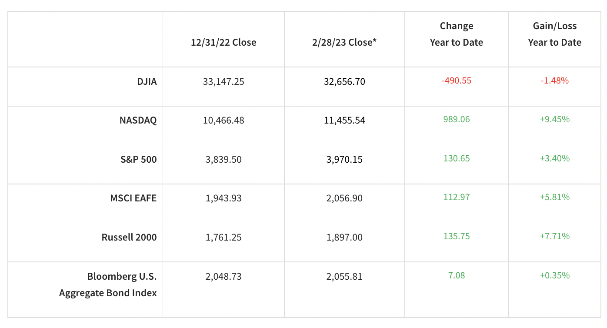Viewport: 607px width, 328px height.
Task: Click the DJIA -490.55 change value
Action: point(457,80)
